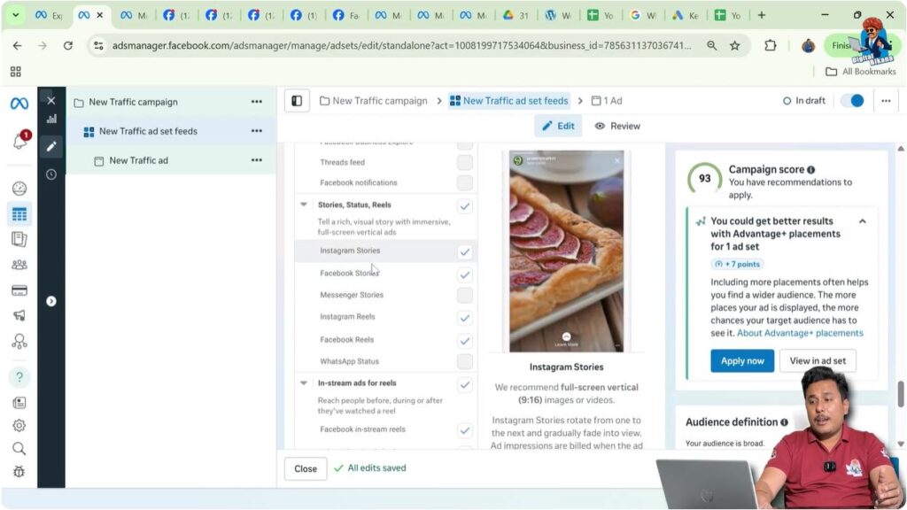Click Audience definition info icon

[x=785, y=422]
